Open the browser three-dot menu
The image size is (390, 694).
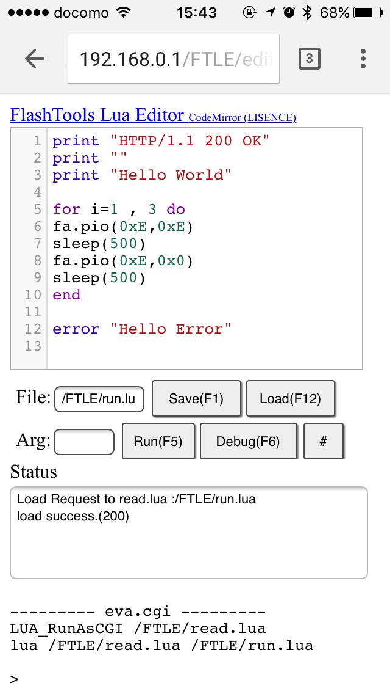pos(363,59)
